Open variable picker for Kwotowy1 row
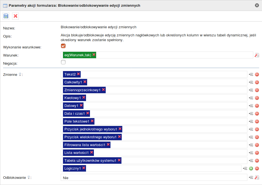 point(251,98)
